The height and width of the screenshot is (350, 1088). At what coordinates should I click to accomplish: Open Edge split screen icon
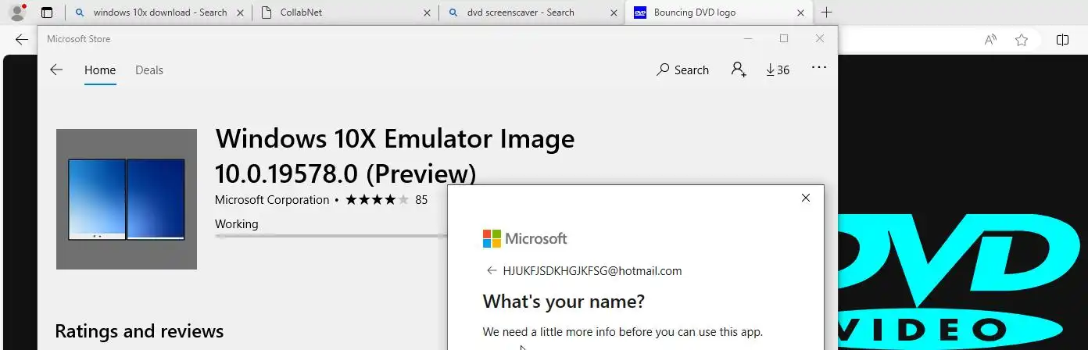[x=1063, y=40]
